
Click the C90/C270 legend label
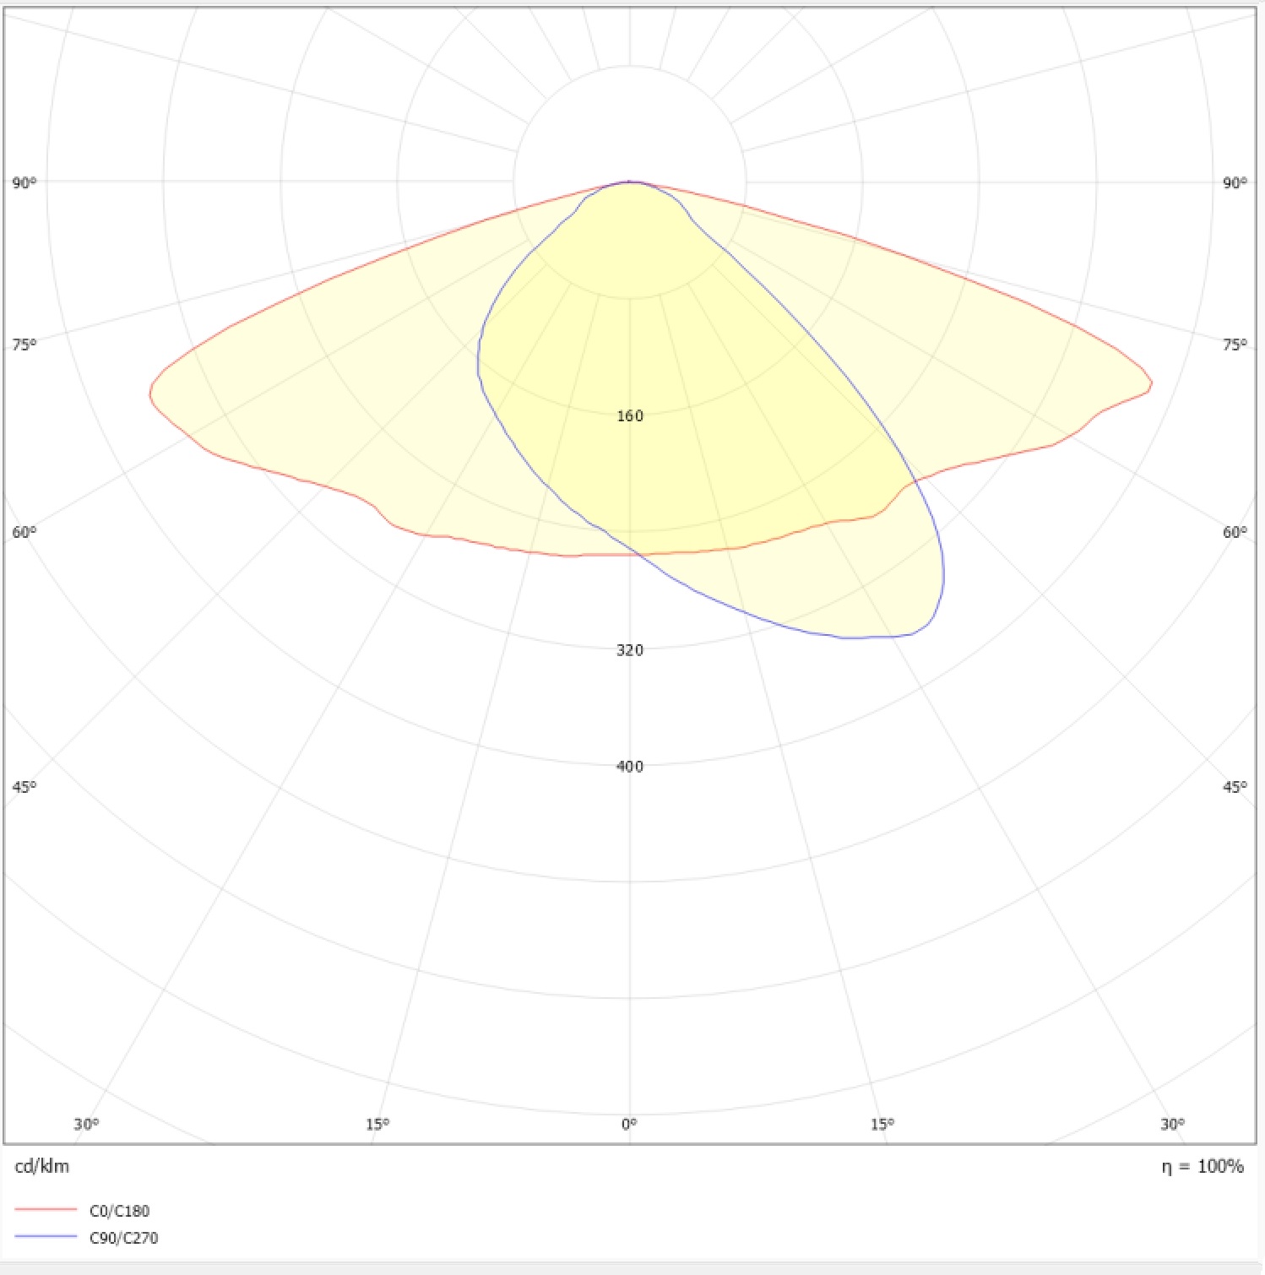pos(123,1238)
